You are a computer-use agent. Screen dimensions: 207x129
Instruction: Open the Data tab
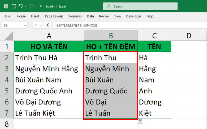click(x=90, y=16)
